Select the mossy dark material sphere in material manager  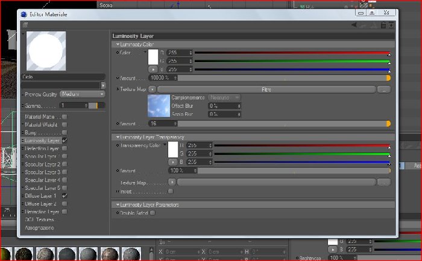pyautogui.click(x=24, y=254)
